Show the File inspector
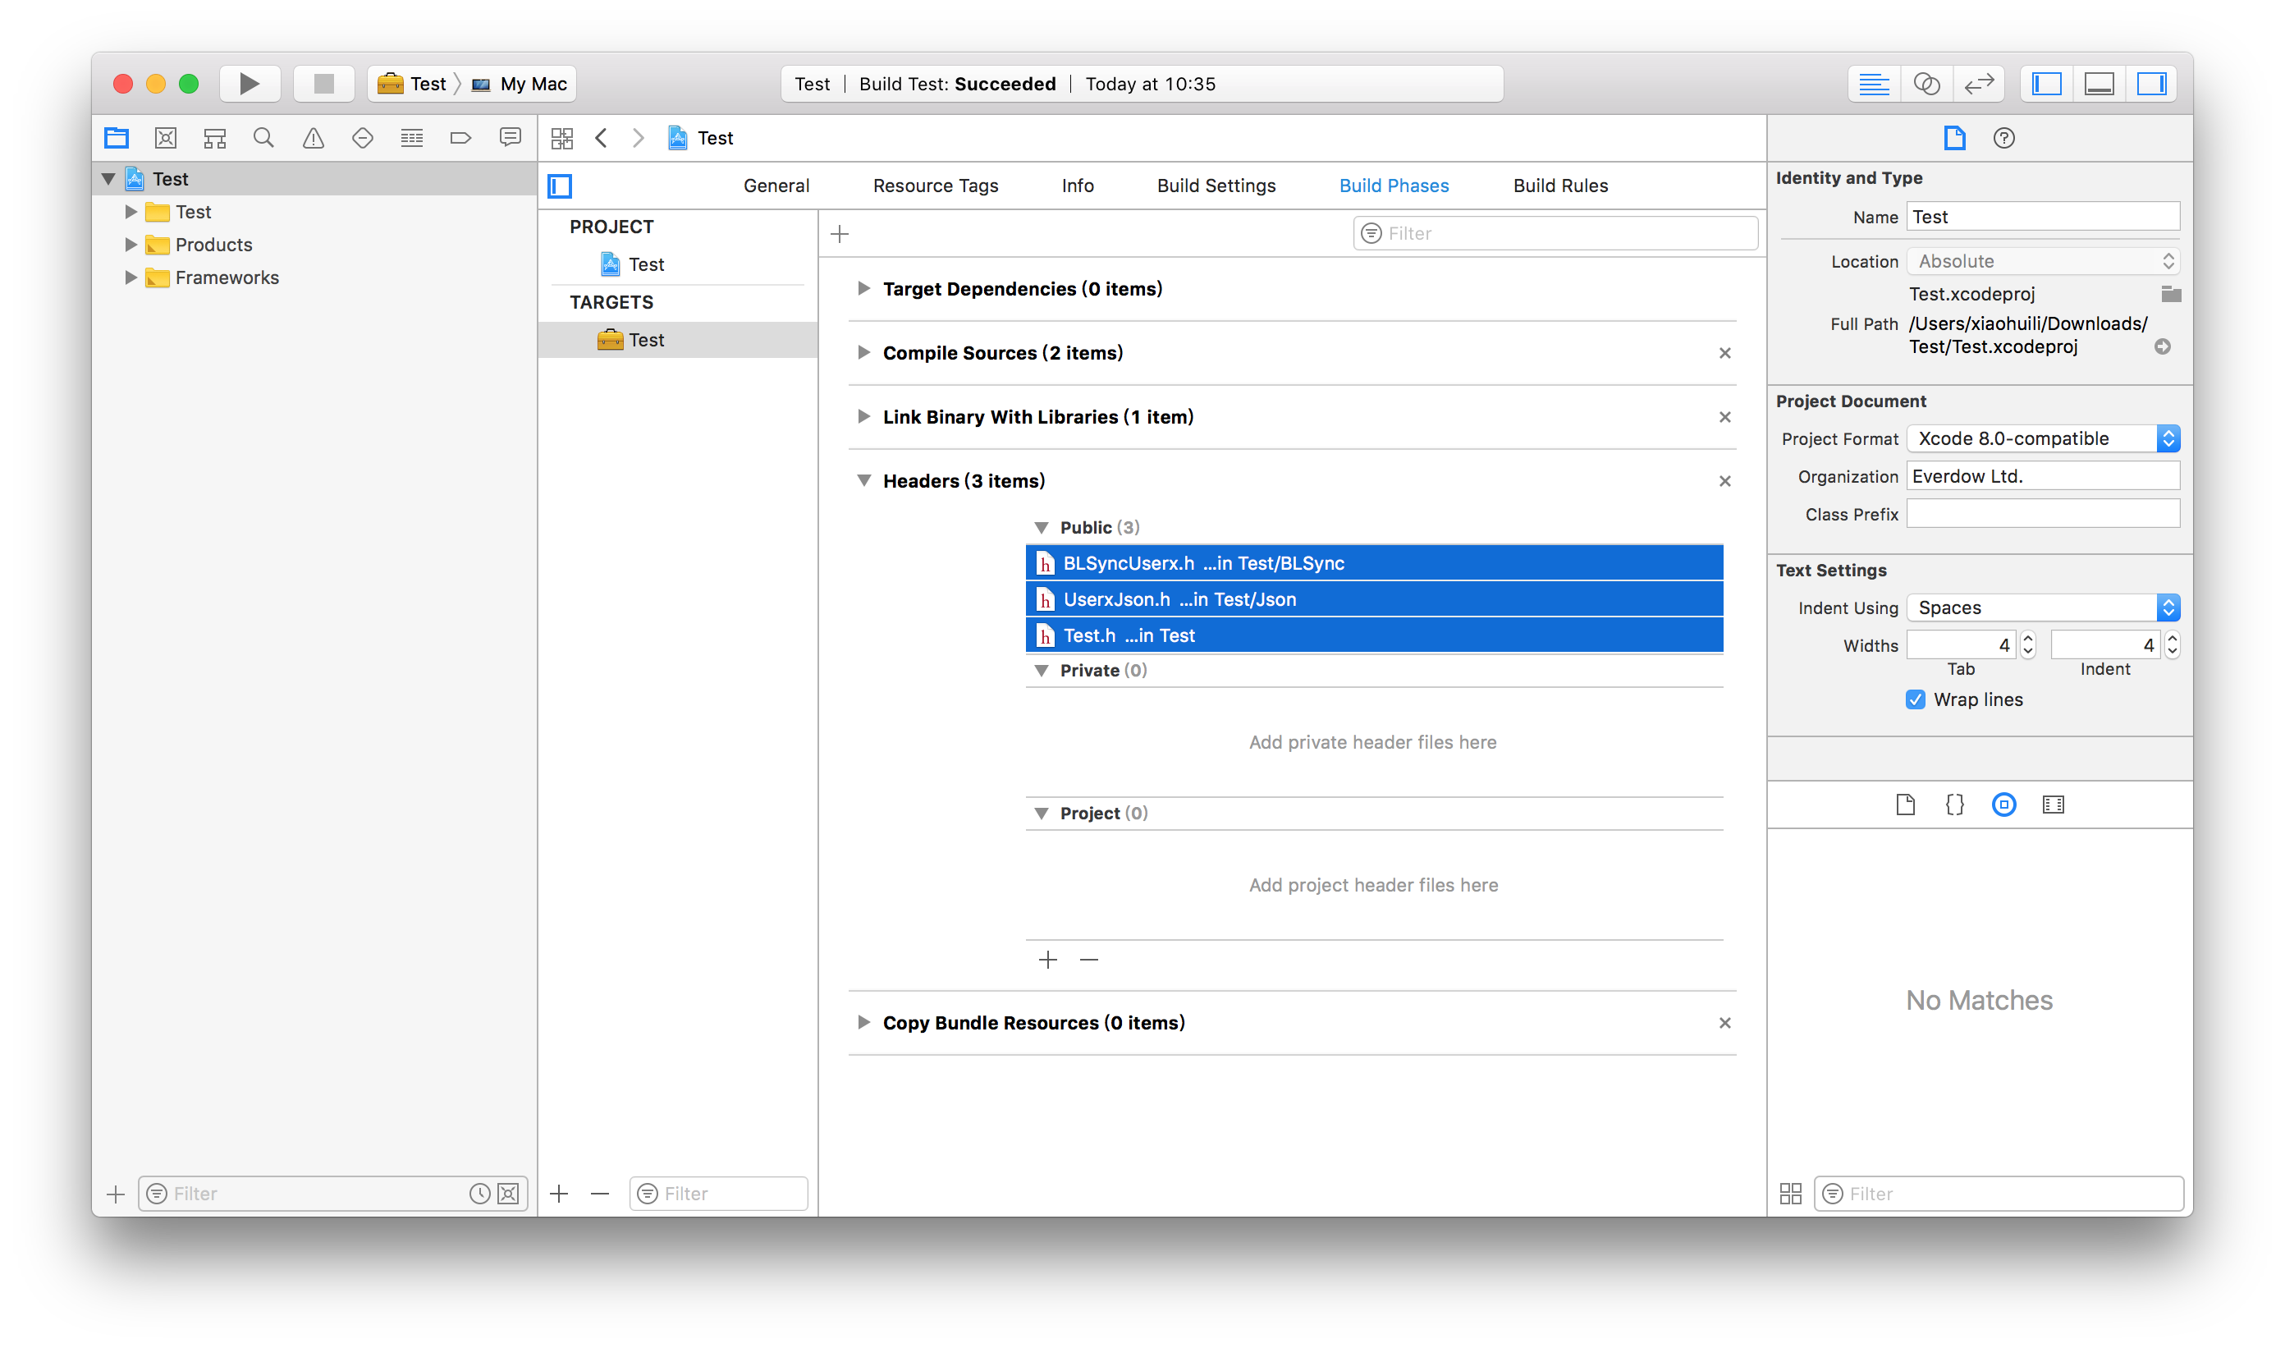 point(1954,138)
